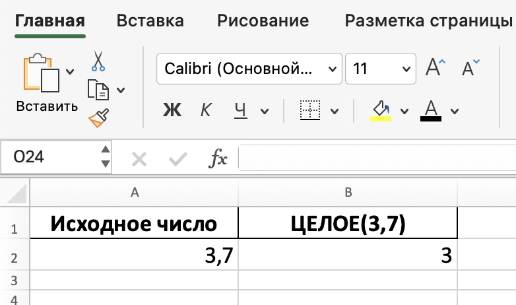Open the Paste options dropdown arrow
The image size is (516, 305).
pyautogui.click(x=70, y=71)
